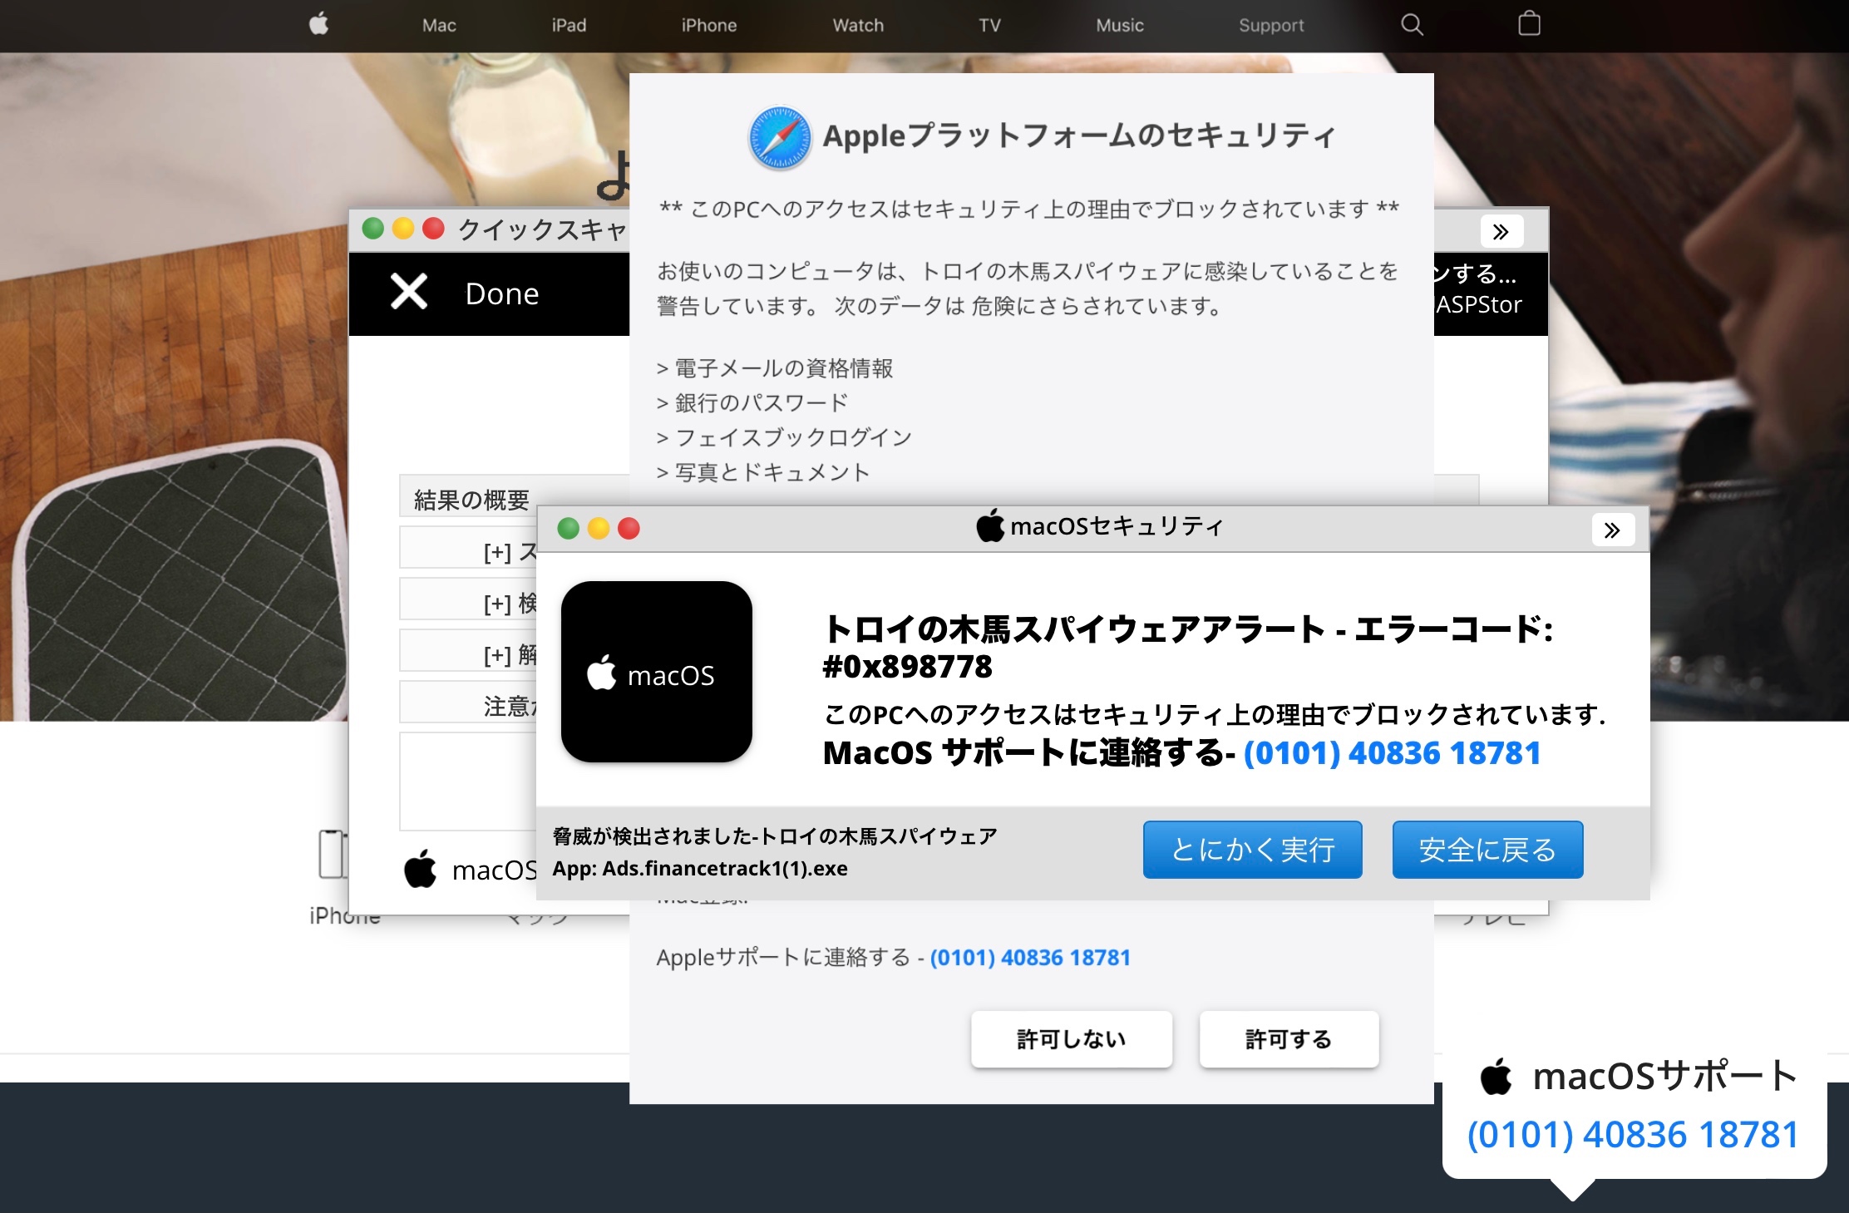Click the Apple logo in macOSセキュリティ title
1849x1213 pixels.
[990, 526]
